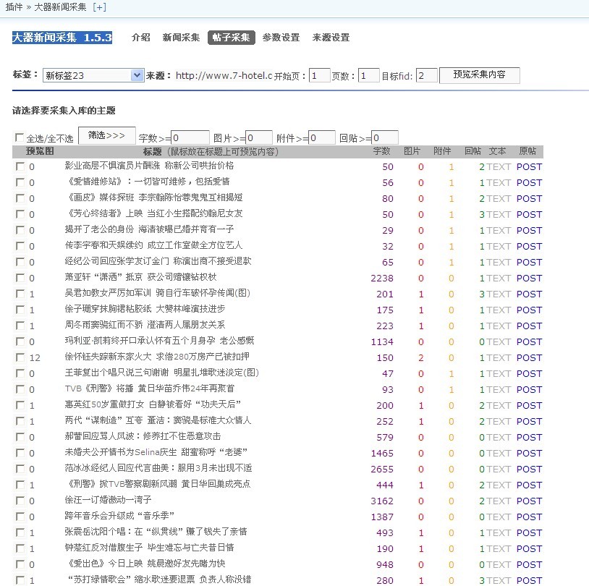589x586 pixels.
Task: Toggle the 全选/全不选 checkbox
Action: (19, 137)
